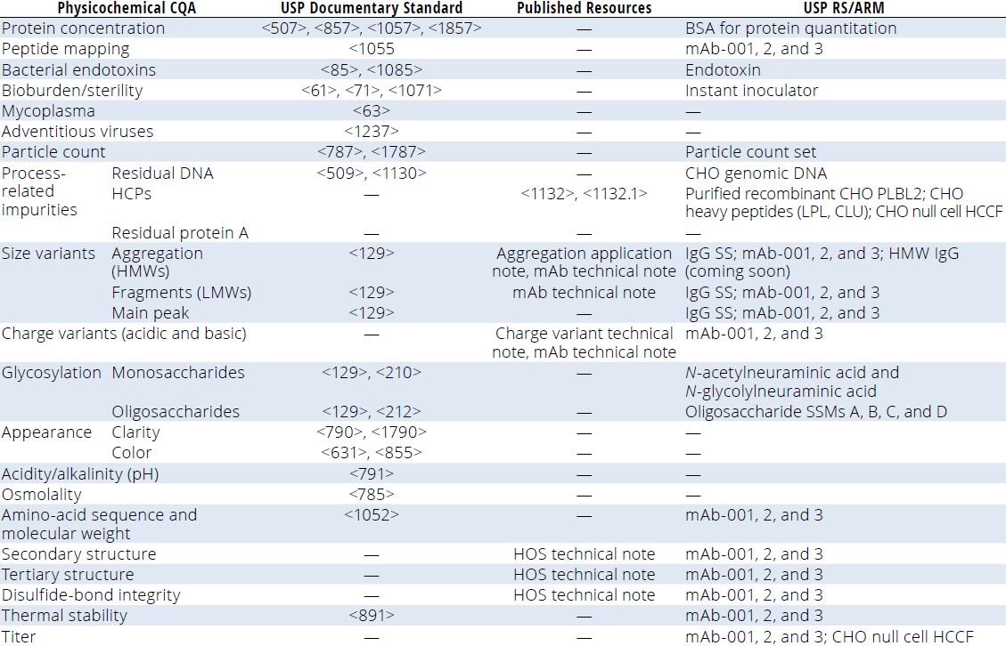Click the Osmolality row label
Screen dimensions: 1006x646
coord(42,494)
